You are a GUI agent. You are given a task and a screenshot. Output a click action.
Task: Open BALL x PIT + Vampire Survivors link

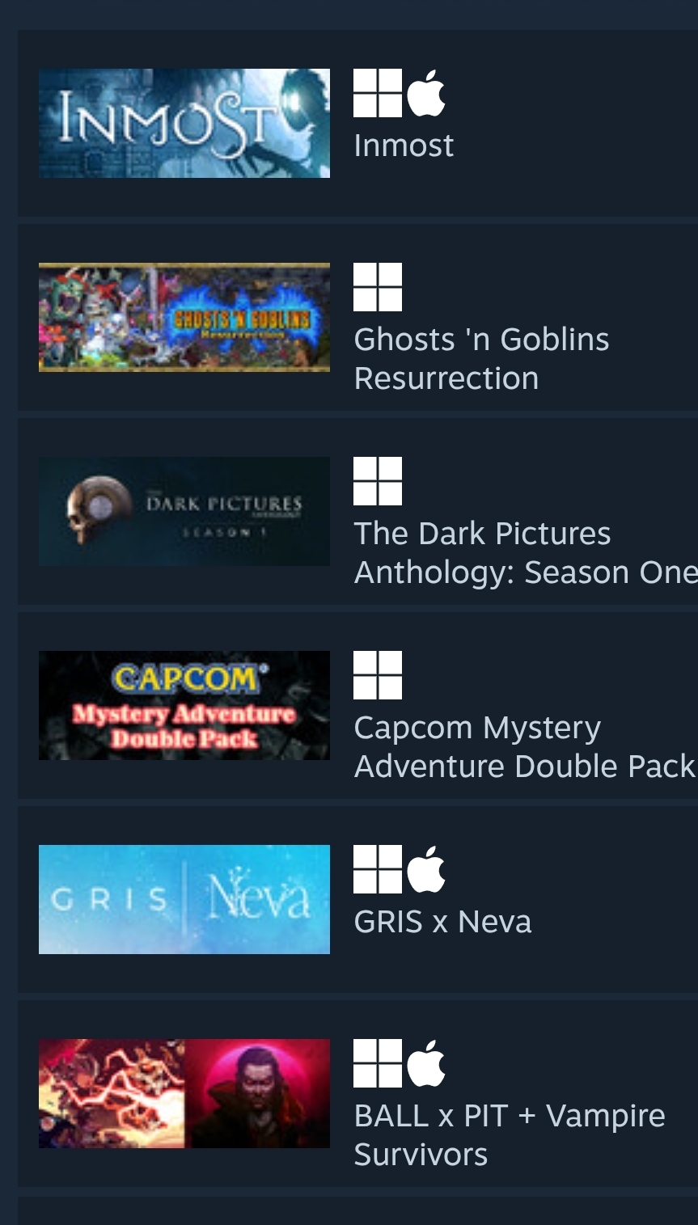coord(510,1135)
